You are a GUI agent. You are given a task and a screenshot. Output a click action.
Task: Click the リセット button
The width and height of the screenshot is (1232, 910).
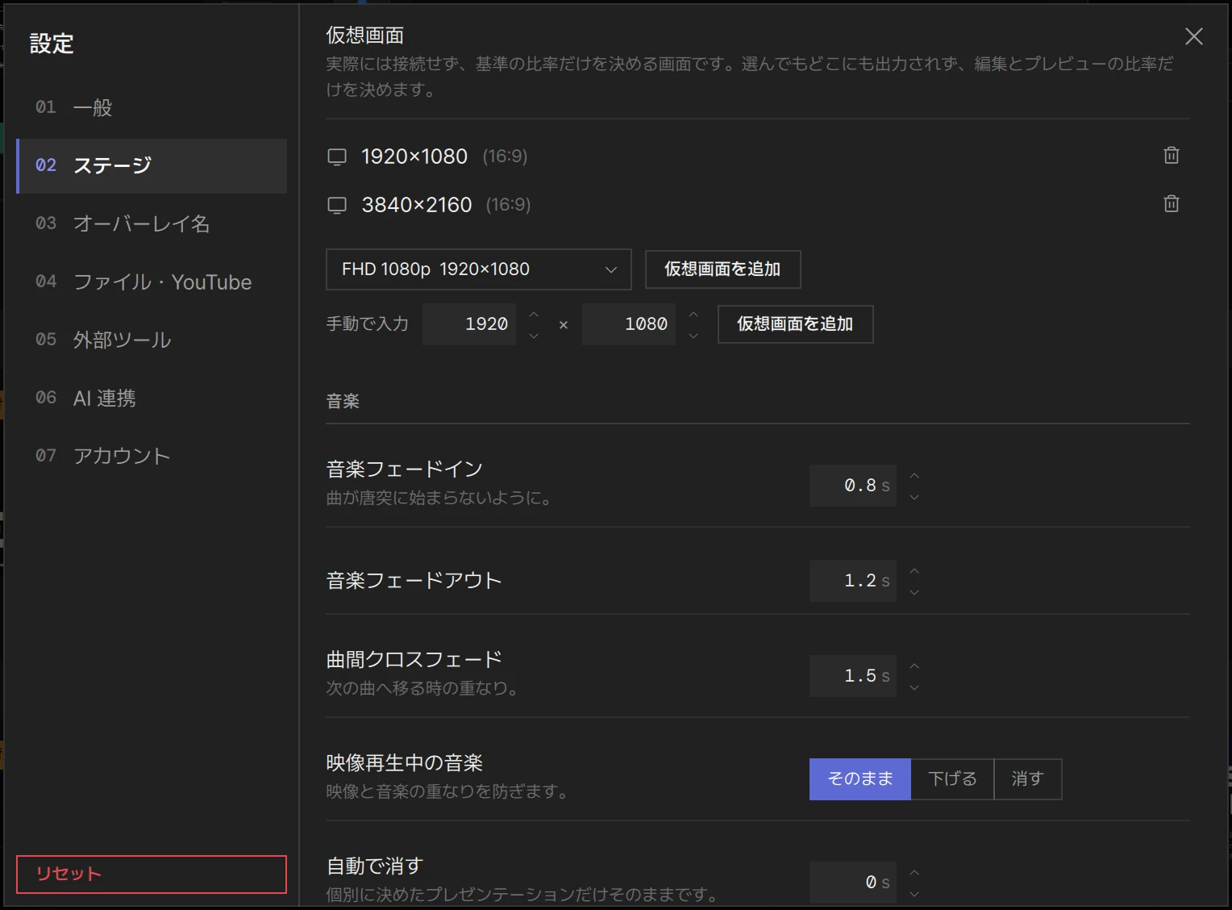click(x=152, y=874)
